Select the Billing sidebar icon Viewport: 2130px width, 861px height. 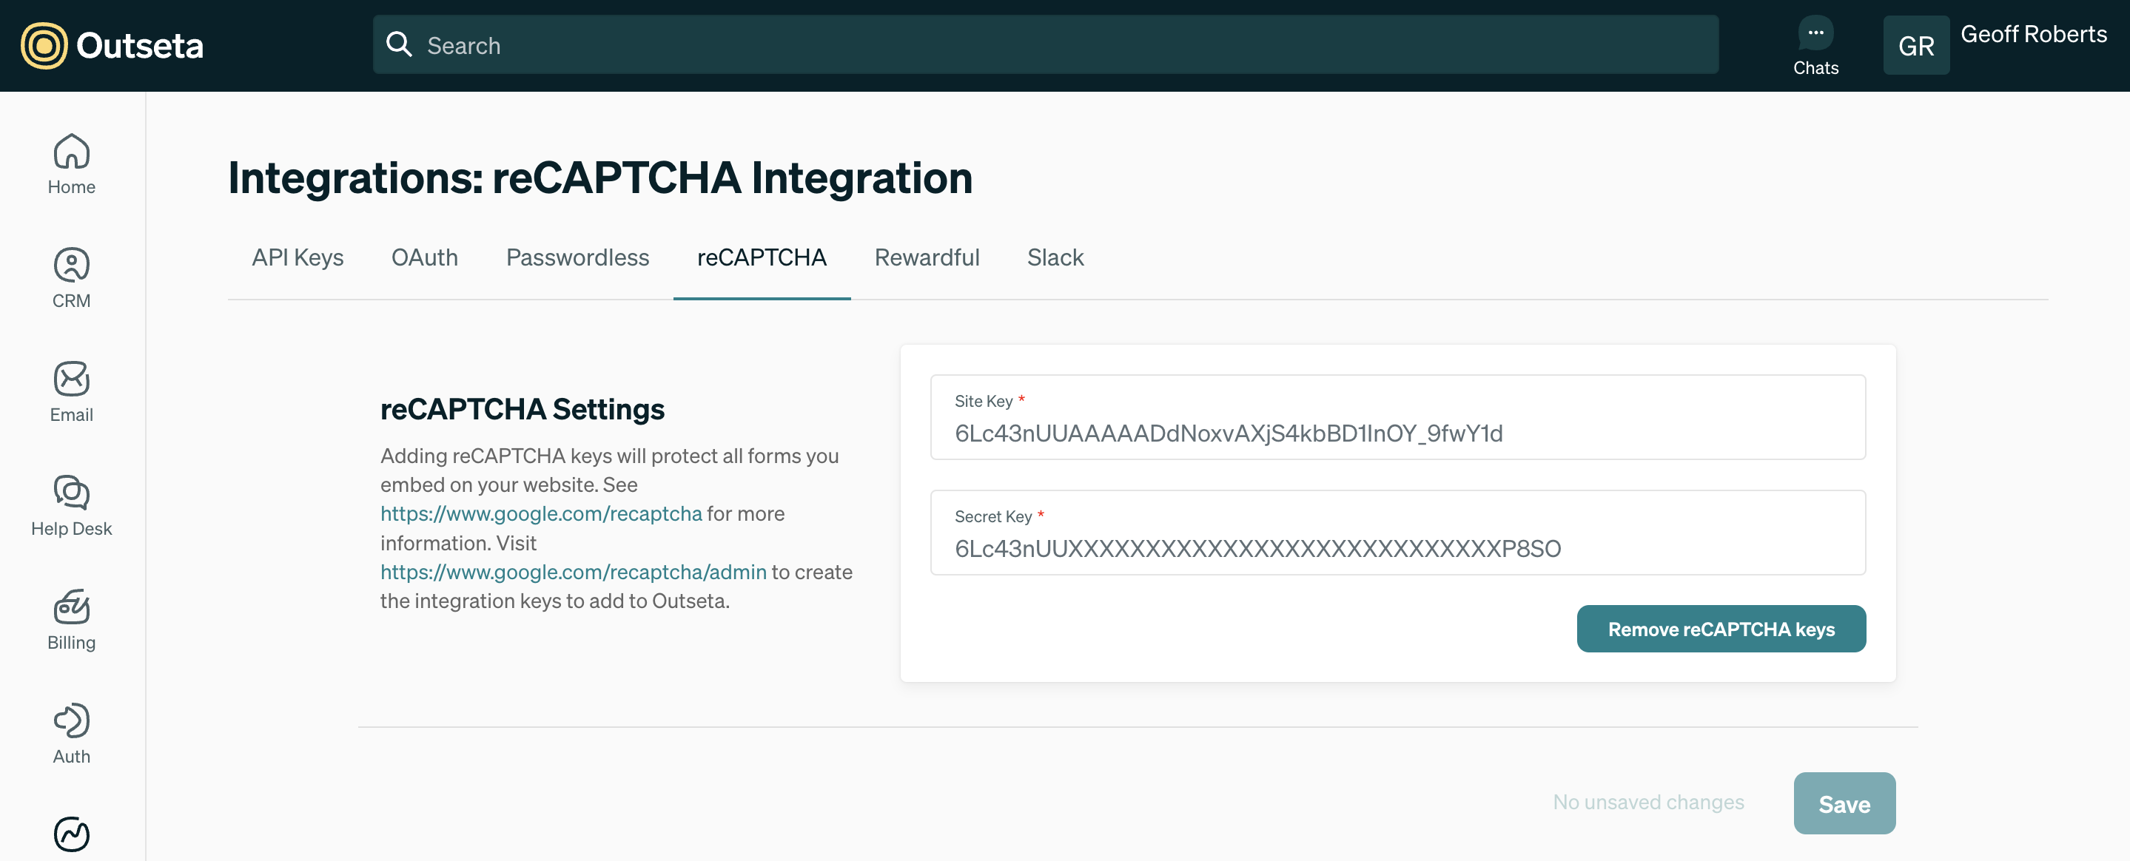[71, 607]
